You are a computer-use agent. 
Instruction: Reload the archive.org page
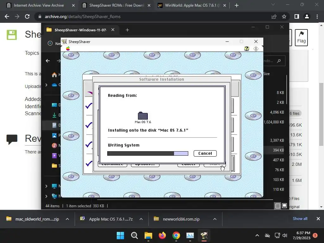click(x=27, y=16)
